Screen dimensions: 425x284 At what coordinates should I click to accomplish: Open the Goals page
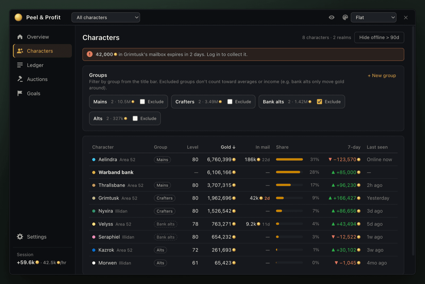[42, 93]
